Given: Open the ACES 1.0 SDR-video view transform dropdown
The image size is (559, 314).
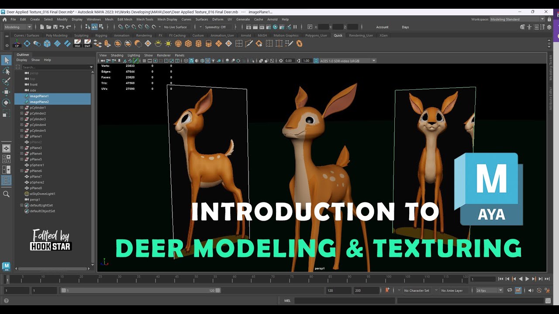Looking at the screenshot, I should 348,61.
